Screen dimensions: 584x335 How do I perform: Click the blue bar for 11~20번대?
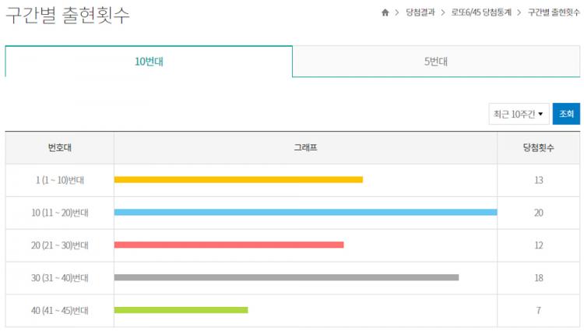[305, 212]
